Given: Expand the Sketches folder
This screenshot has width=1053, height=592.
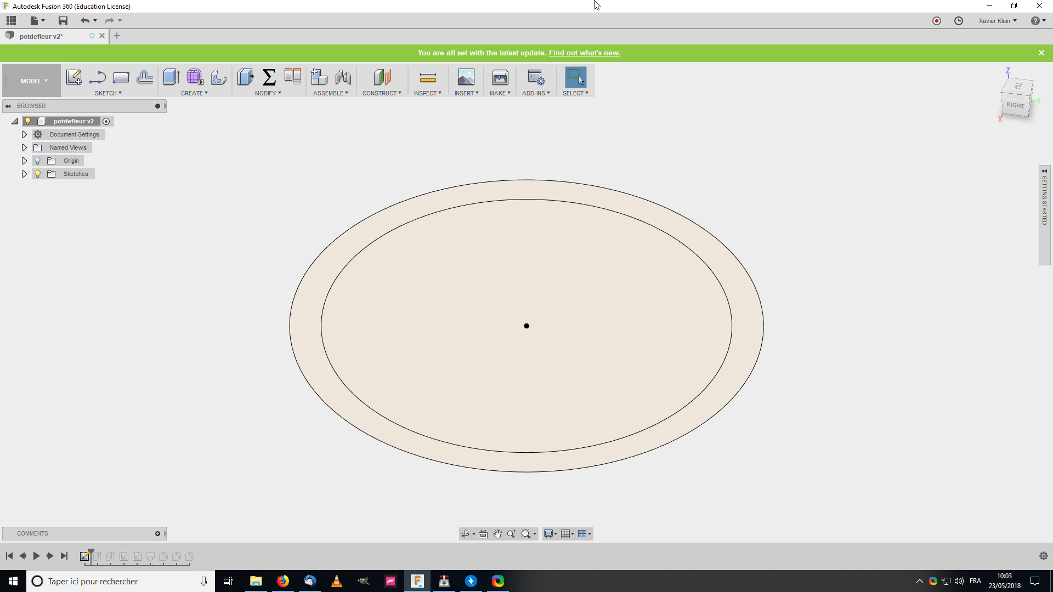Looking at the screenshot, I should tap(24, 174).
